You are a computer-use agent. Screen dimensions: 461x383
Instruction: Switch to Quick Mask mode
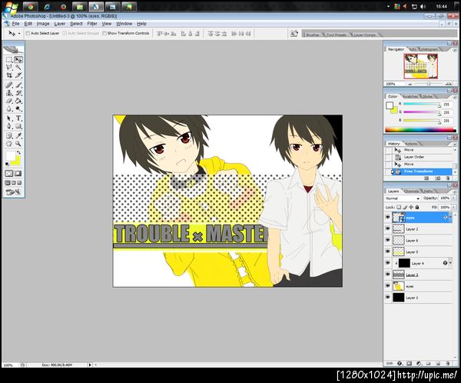coord(18,173)
